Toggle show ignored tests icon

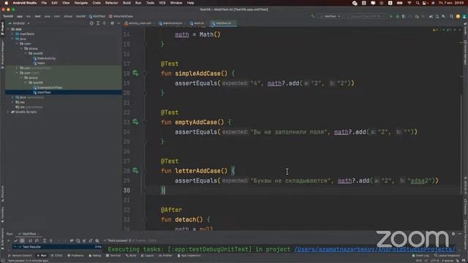pyautogui.click(x=22, y=240)
